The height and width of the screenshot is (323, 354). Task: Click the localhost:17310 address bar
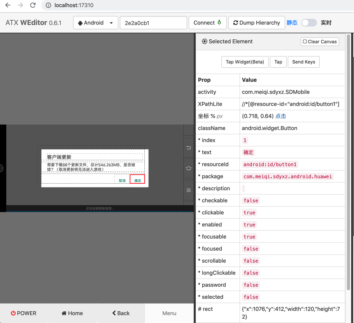pos(74,5)
